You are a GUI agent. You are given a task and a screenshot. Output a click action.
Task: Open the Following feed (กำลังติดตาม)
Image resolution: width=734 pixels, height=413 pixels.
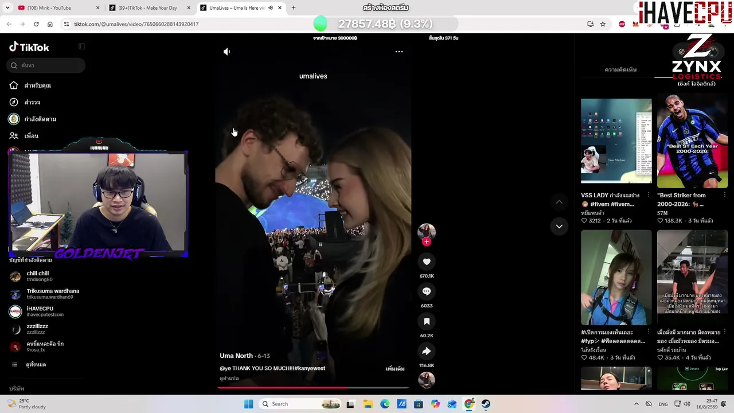point(40,119)
